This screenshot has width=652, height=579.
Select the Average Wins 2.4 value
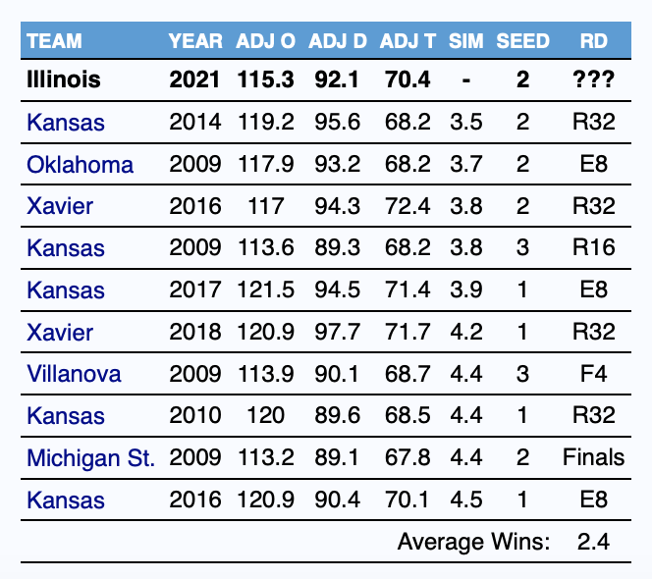pyautogui.click(x=593, y=542)
